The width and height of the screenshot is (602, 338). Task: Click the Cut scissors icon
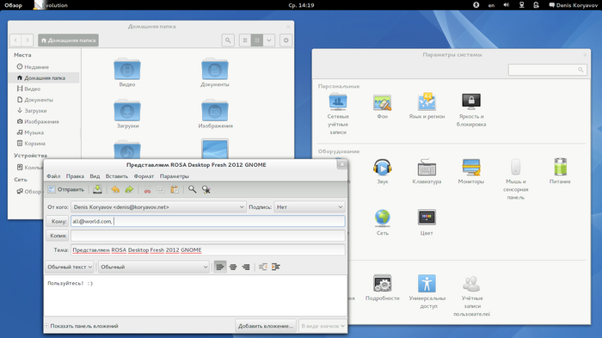click(147, 189)
